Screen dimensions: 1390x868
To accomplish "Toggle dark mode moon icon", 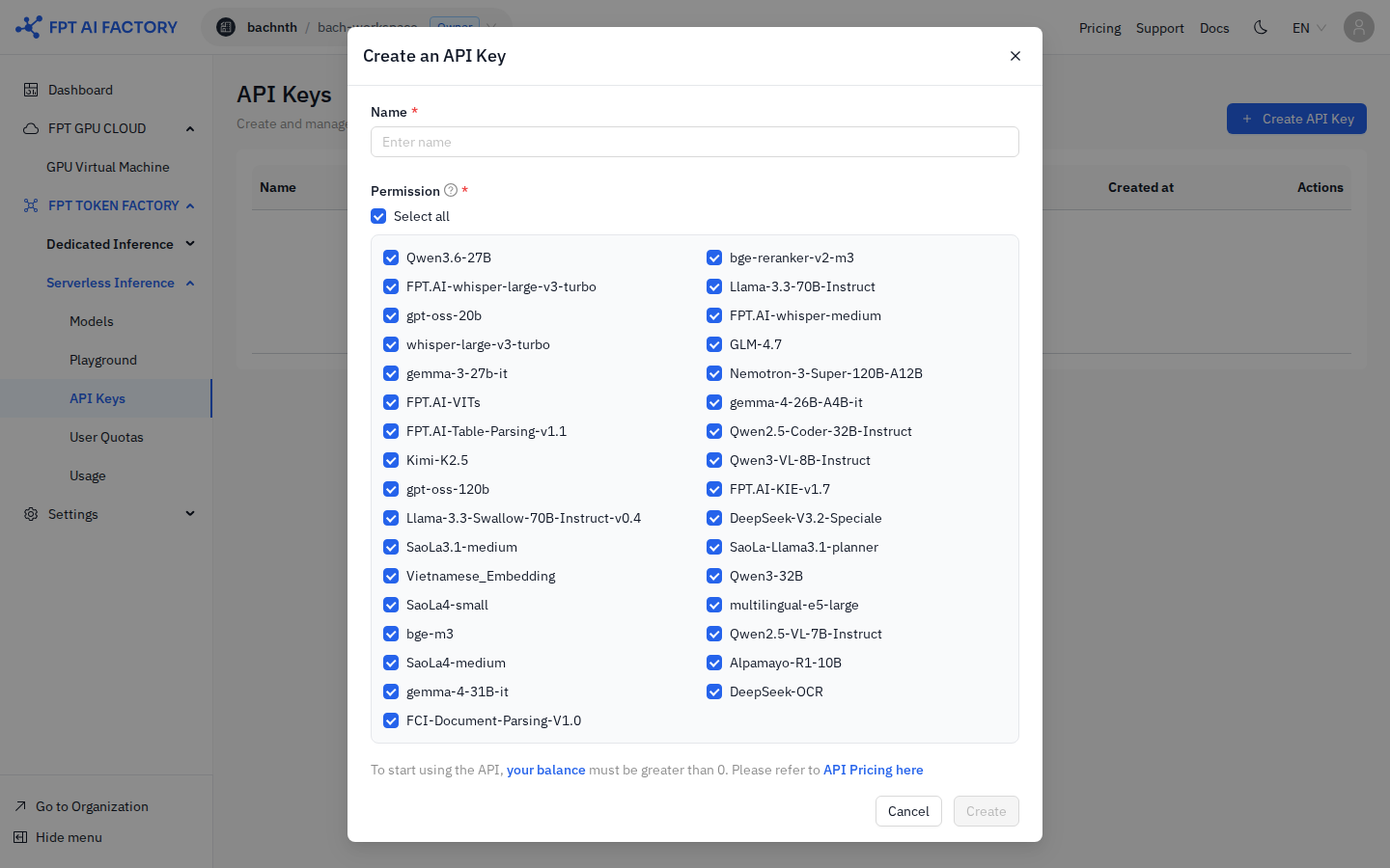I will point(1261,27).
